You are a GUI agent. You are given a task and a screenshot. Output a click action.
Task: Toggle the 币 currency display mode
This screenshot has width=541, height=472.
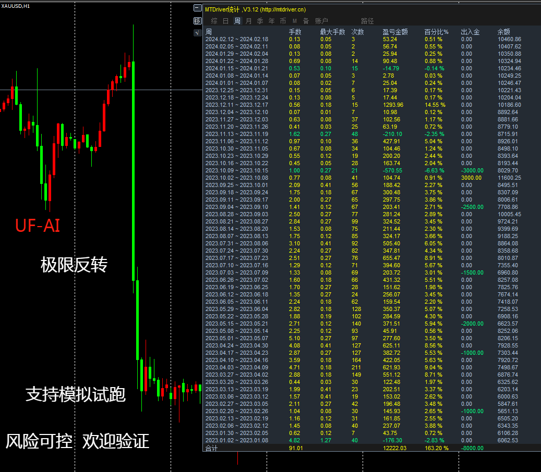[283, 21]
